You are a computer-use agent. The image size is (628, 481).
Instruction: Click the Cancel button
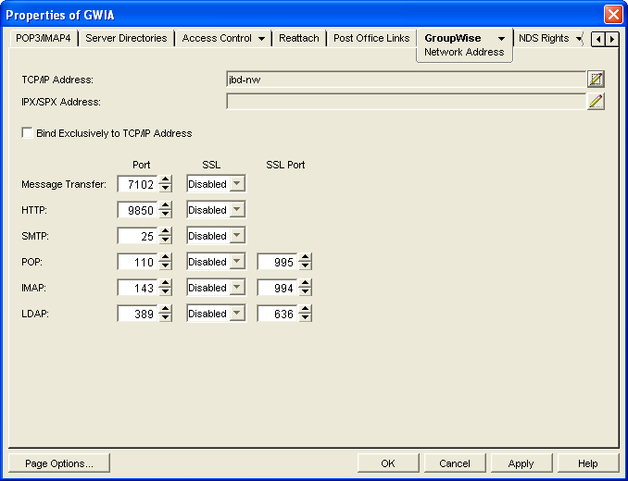455,463
